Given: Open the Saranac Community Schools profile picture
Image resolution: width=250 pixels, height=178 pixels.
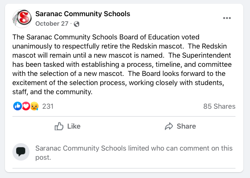Looking at the screenshot, I should [22, 18].
